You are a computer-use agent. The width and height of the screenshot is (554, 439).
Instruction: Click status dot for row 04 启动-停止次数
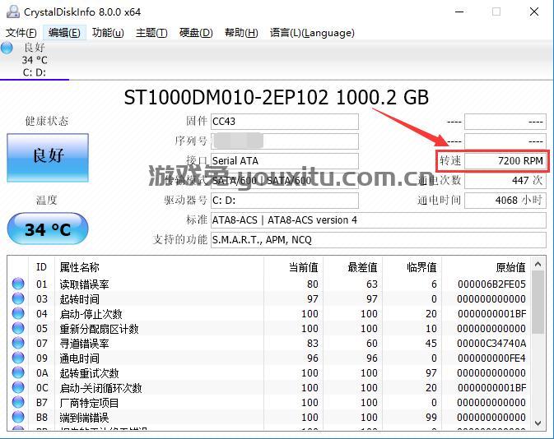tap(18, 313)
